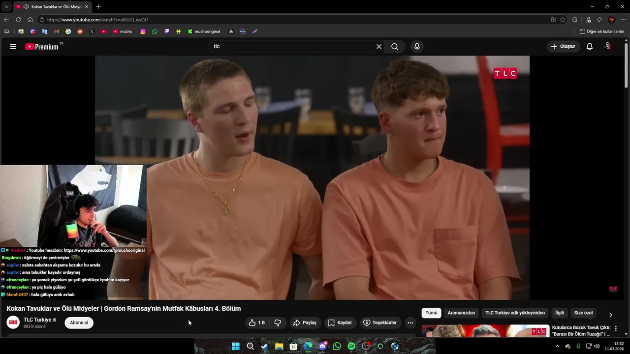Send thanks via Teşekkürler button
This screenshot has width=630, height=354.
click(380, 323)
